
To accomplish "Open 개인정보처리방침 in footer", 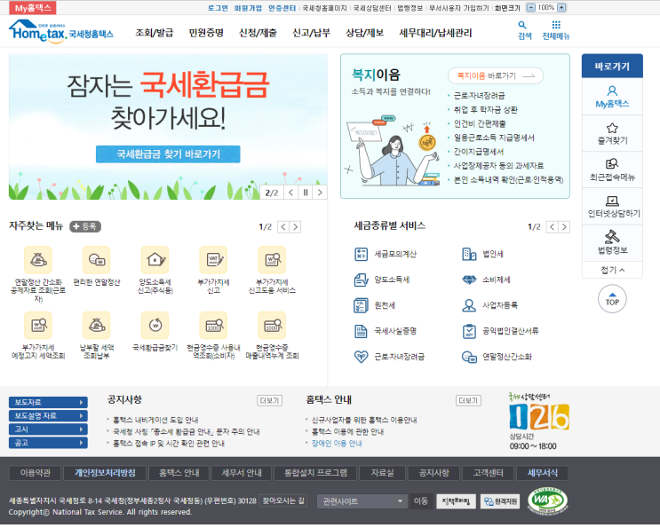I will 105,473.
